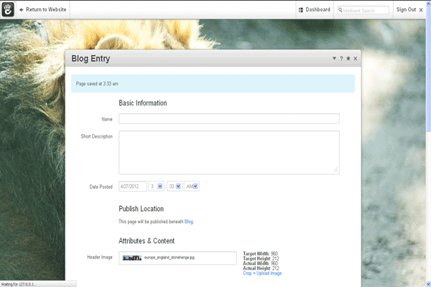Click Return to Website

pos(42,10)
